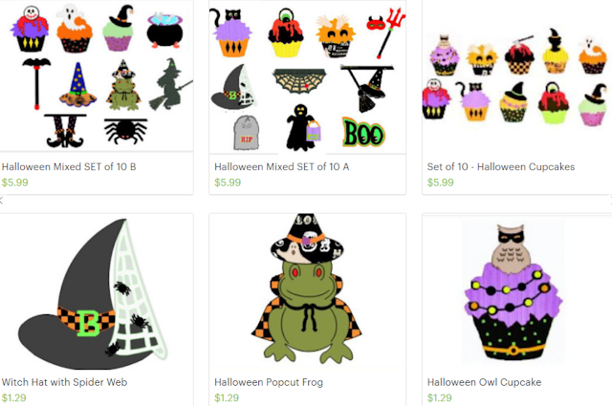This screenshot has height=406, width=612.
Task: Click the black spider graphic in Set B
Action: coord(125,131)
